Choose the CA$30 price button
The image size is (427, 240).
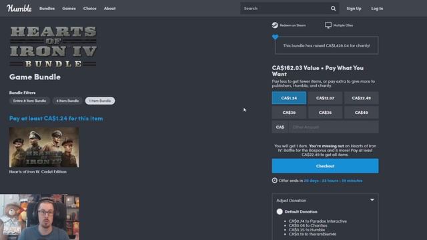pyautogui.click(x=289, y=113)
